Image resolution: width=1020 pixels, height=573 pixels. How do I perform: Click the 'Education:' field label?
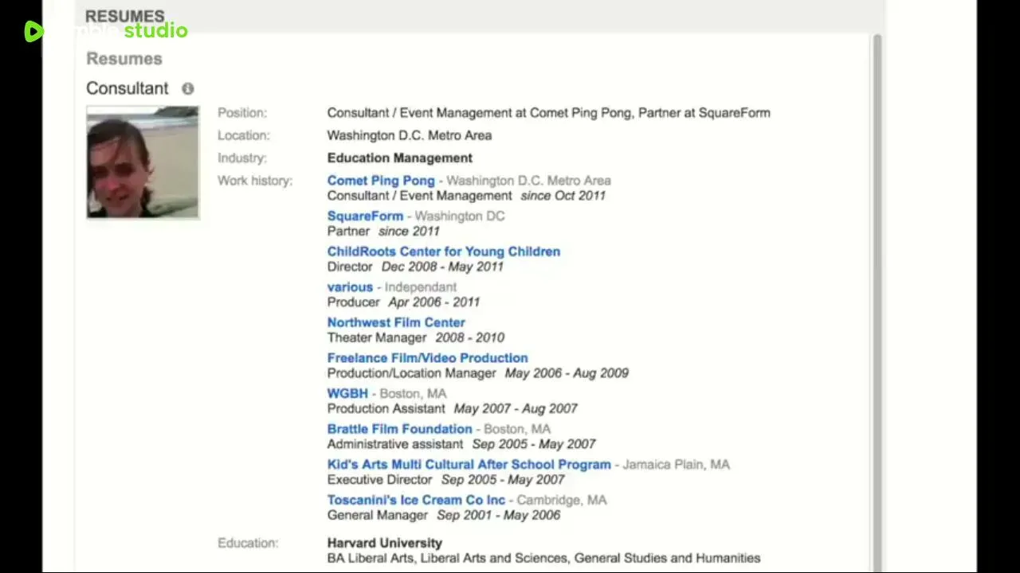pyautogui.click(x=248, y=543)
